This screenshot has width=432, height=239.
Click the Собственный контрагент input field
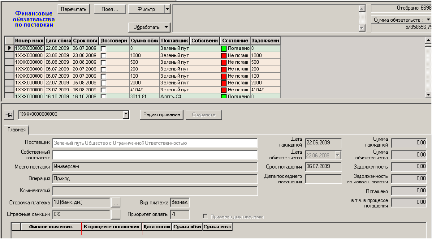pos(155,155)
